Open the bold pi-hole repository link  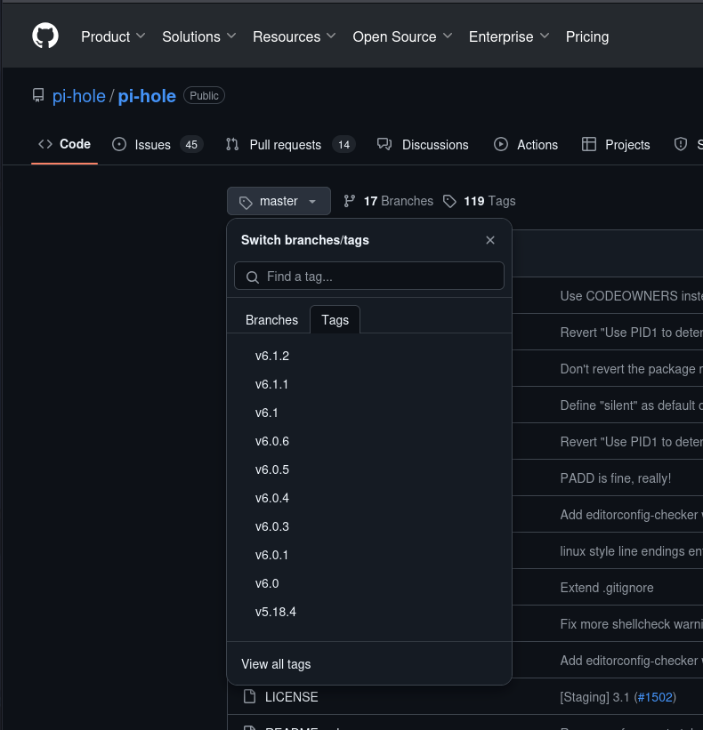pos(147,96)
